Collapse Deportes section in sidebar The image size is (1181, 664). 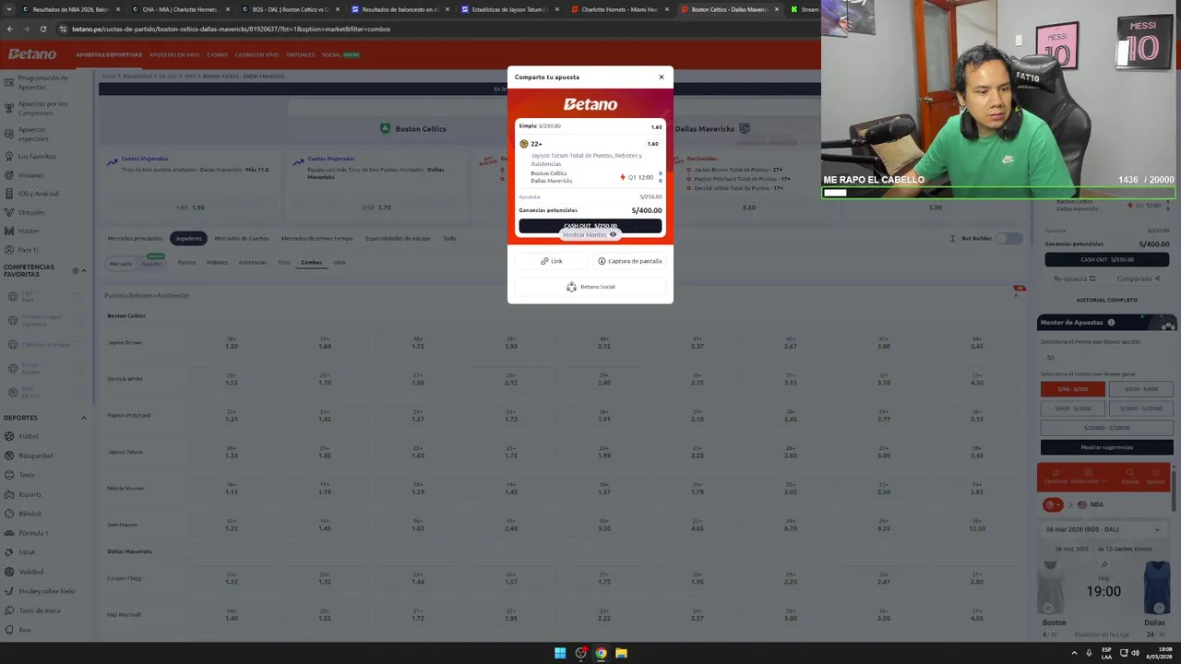(x=83, y=418)
